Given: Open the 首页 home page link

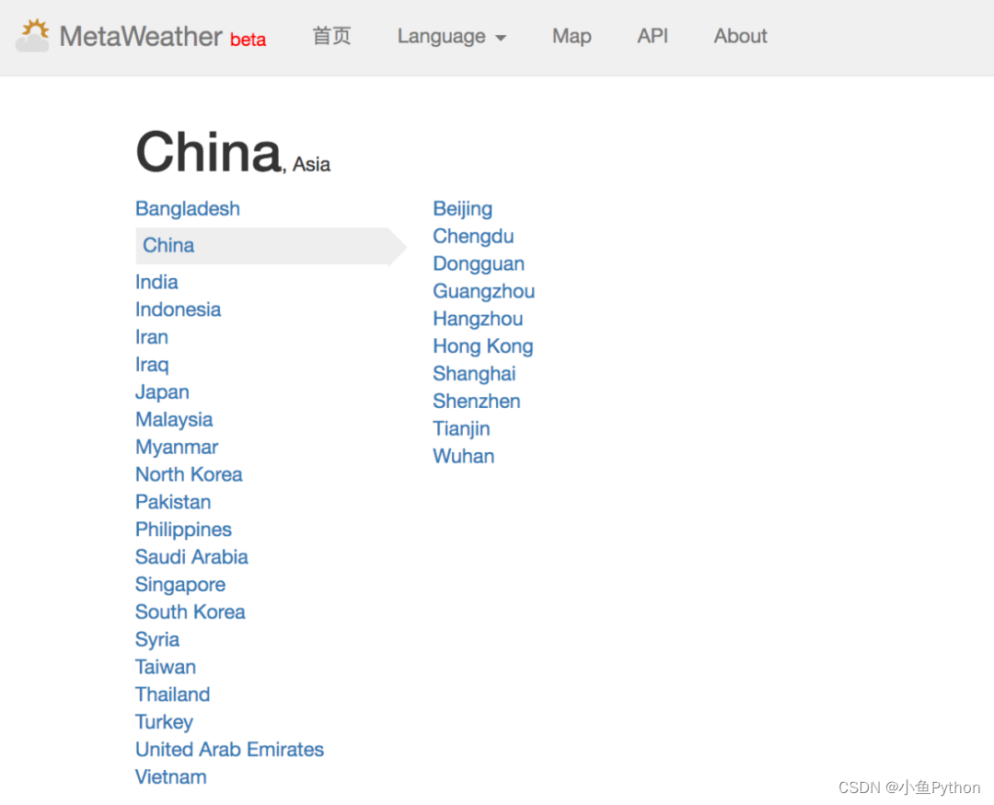Looking at the screenshot, I should (x=331, y=36).
